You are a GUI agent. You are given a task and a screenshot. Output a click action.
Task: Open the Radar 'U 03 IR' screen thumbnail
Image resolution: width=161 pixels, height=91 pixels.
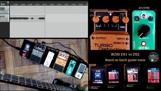pyautogui.click(x=98, y=77)
